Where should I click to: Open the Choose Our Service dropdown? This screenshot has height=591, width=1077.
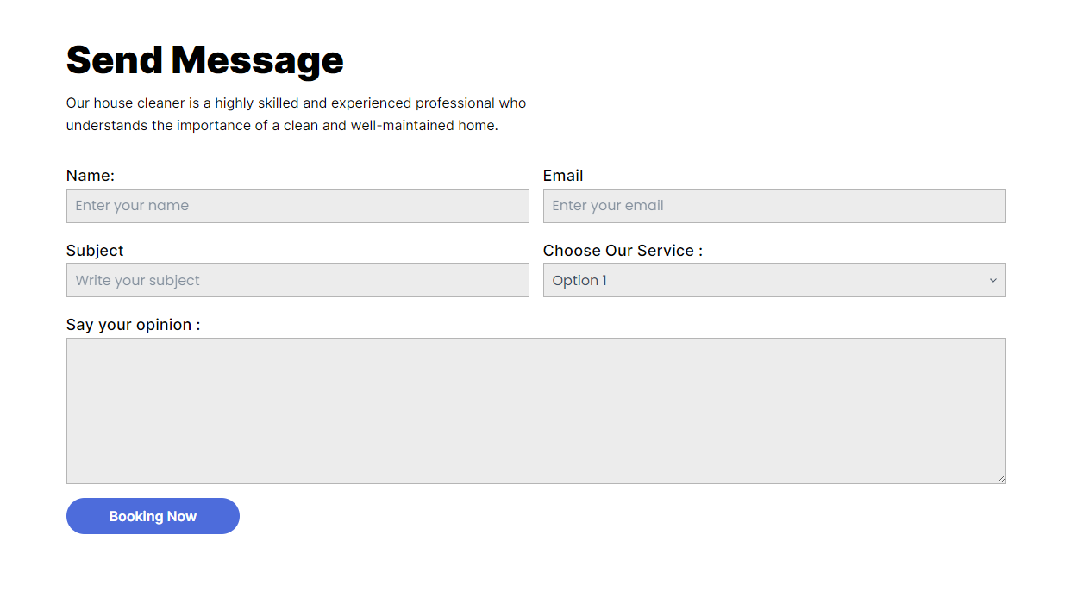(773, 281)
